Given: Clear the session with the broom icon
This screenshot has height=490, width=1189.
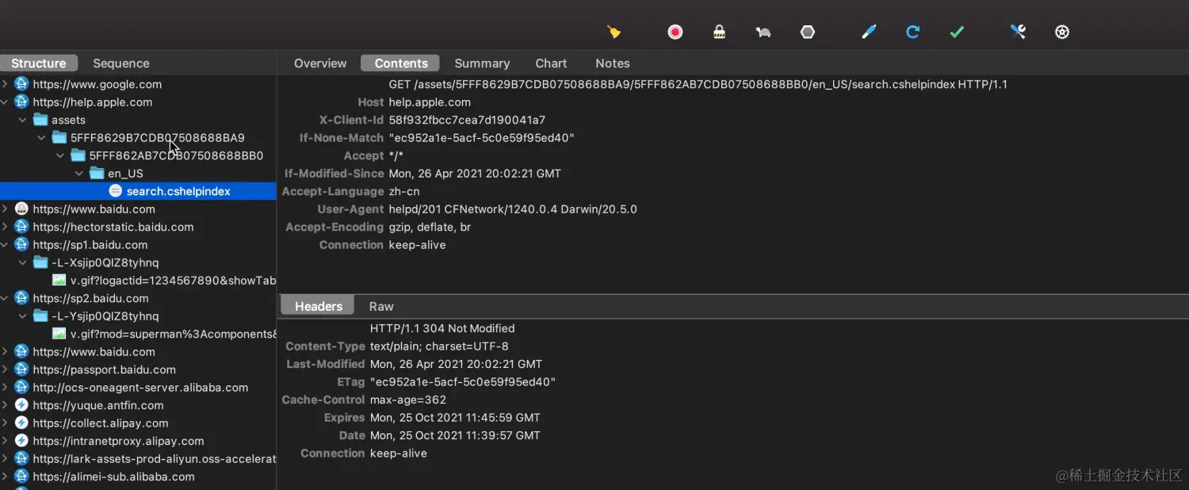Looking at the screenshot, I should 614,32.
